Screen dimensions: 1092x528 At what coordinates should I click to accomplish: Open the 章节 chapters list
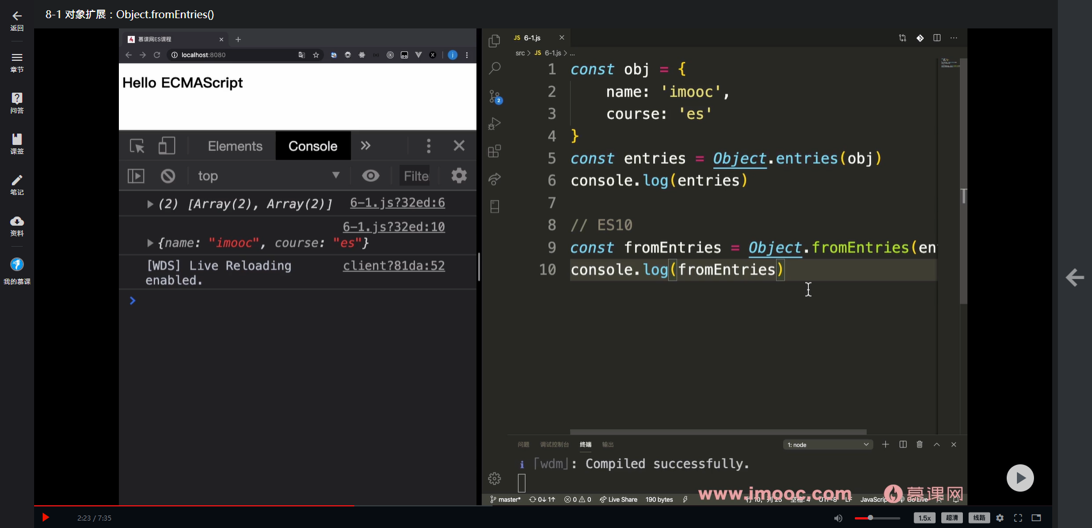(17, 57)
